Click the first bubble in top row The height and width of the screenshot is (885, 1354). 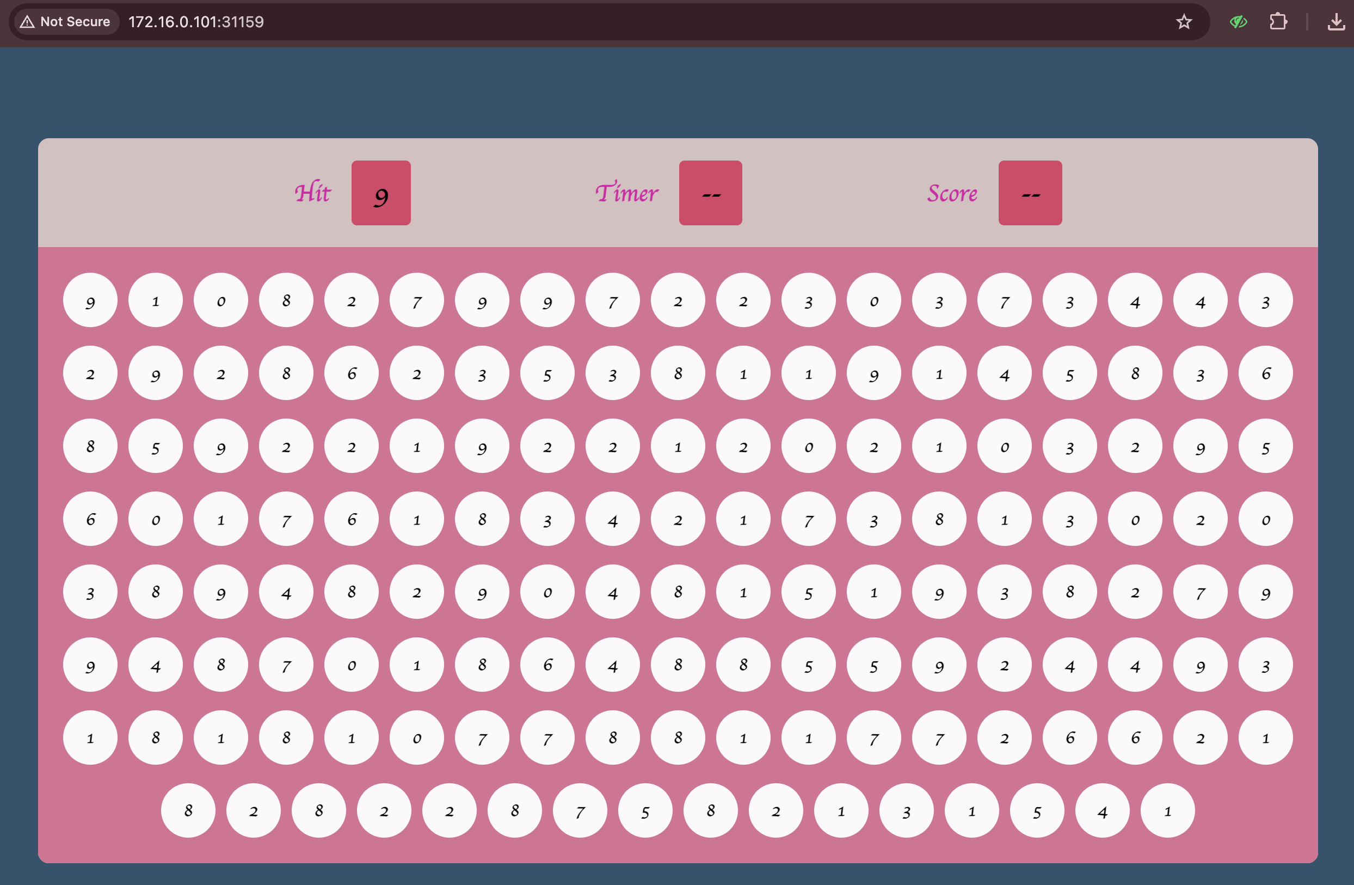point(90,300)
